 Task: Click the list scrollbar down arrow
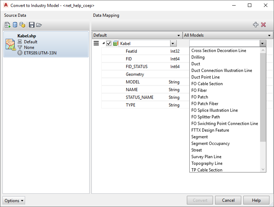coord(263,169)
